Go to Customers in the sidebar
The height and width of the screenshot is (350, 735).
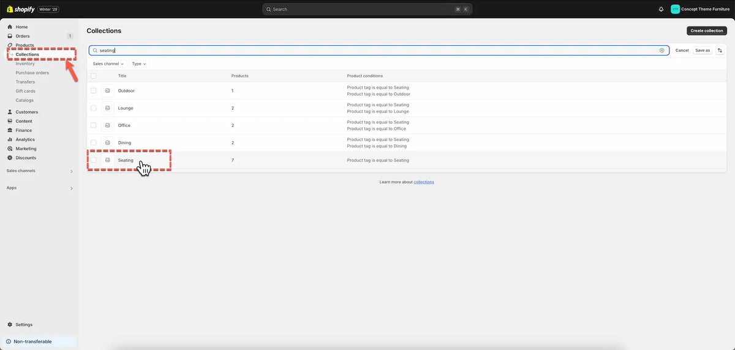click(x=26, y=112)
